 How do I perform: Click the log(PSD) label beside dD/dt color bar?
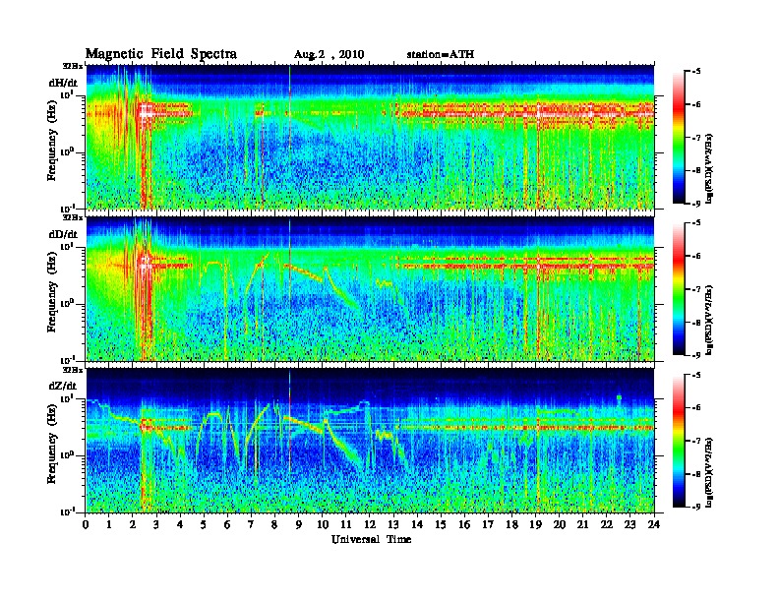[x=710, y=321]
